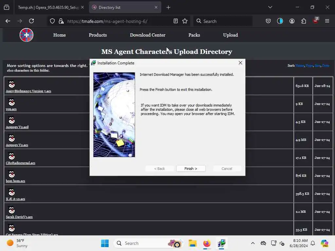Click the TMAFE site logo

pyautogui.click(x=26, y=35)
